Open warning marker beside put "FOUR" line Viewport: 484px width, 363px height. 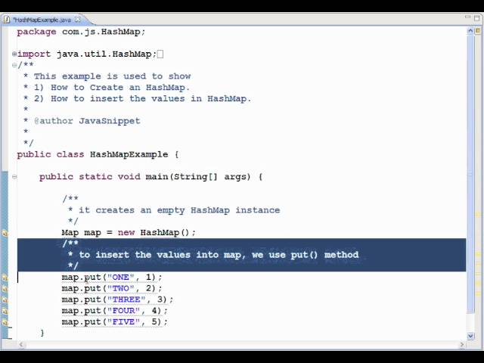click(5, 311)
